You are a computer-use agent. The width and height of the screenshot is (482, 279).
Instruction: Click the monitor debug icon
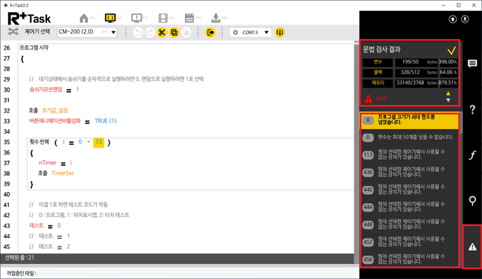(x=136, y=17)
